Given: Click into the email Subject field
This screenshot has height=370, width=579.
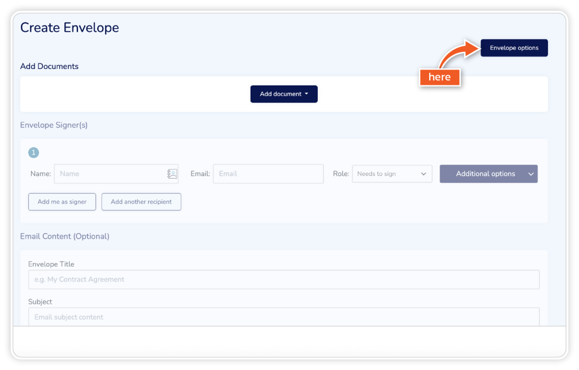Looking at the screenshot, I should pos(284,317).
